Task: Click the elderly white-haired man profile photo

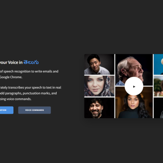Action: pyautogui.click(x=134, y=70)
